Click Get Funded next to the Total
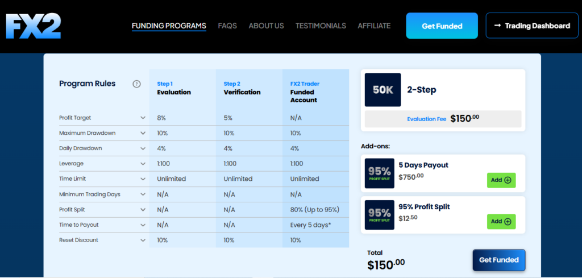582x278 pixels. 499,260
